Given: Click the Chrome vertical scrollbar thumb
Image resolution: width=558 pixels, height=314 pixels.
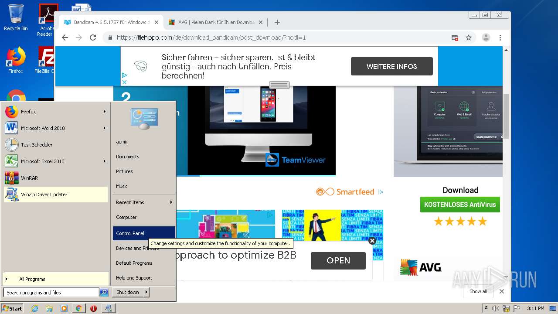Looking at the screenshot, I should click(x=506, y=116).
